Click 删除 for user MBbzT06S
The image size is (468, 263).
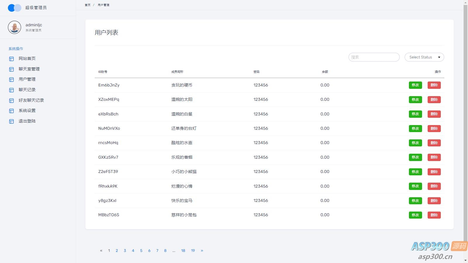(x=434, y=215)
